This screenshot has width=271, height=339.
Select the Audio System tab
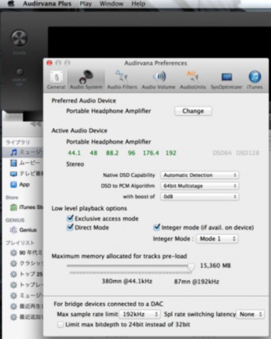pyautogui.click(x=86, y=80)
